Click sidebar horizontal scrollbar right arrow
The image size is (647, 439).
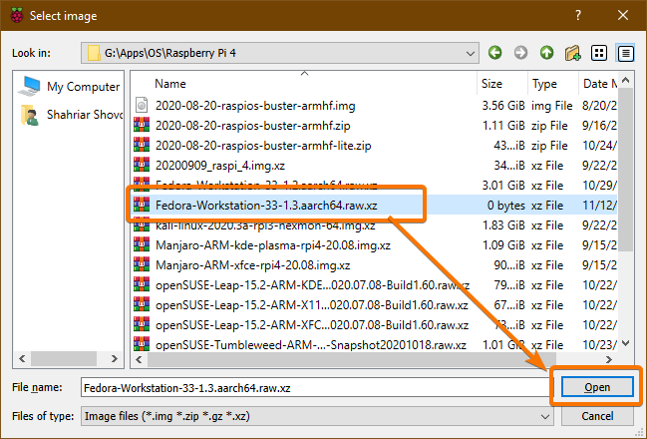(115, 359)
